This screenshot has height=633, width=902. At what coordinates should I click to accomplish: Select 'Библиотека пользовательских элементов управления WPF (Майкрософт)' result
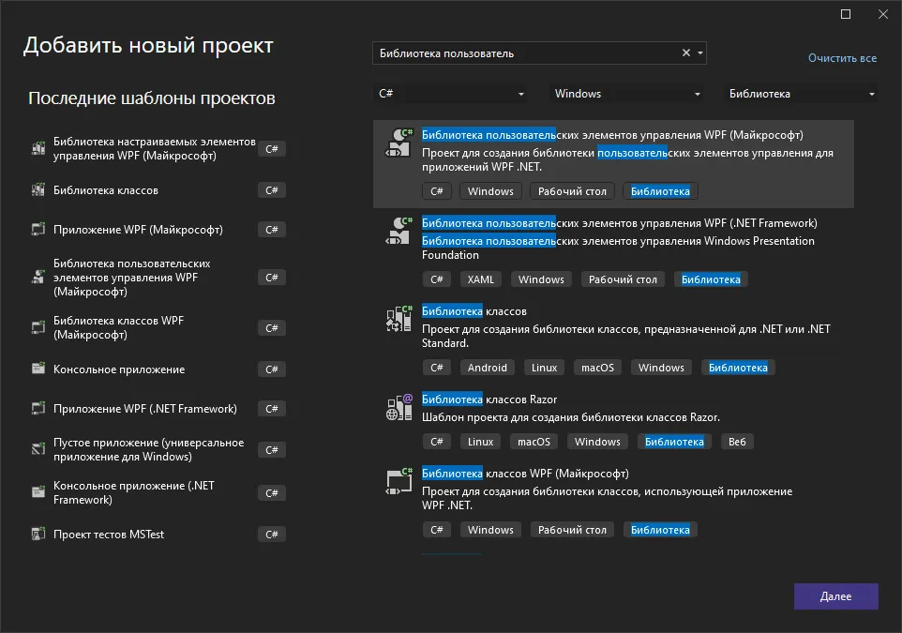(613, 164)
